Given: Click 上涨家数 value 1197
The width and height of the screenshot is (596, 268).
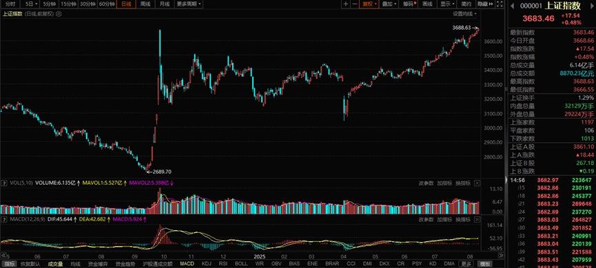Looking at the screenshot, I should click(587, 122).
